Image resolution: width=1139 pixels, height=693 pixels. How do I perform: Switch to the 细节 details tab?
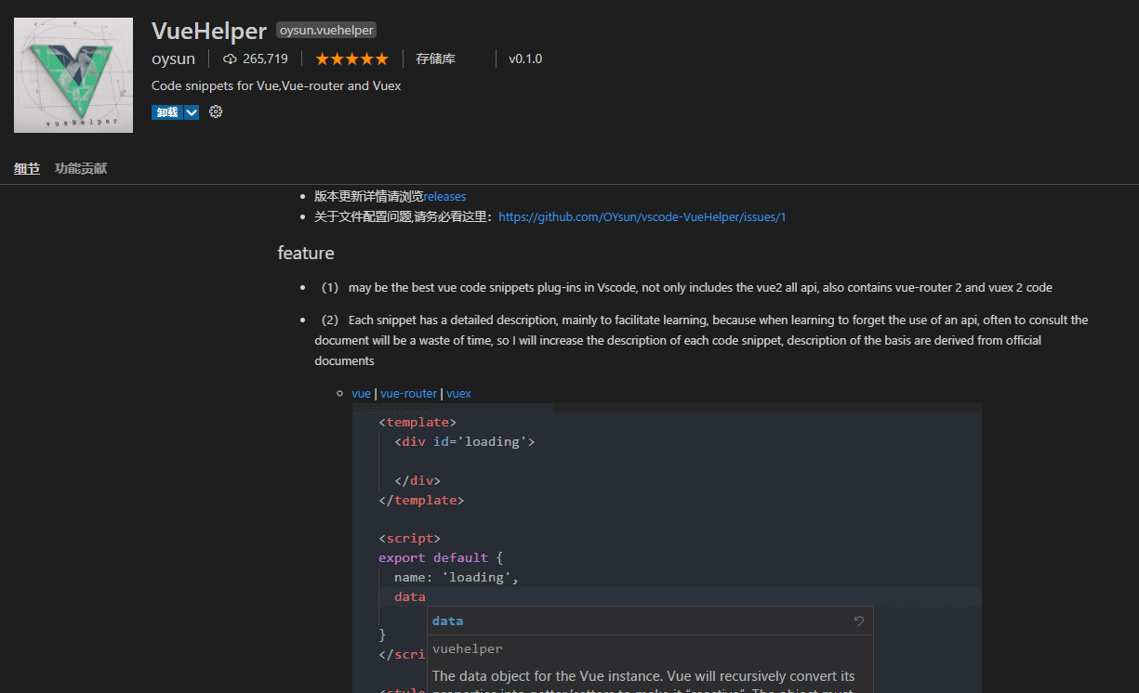pos(27,168)
